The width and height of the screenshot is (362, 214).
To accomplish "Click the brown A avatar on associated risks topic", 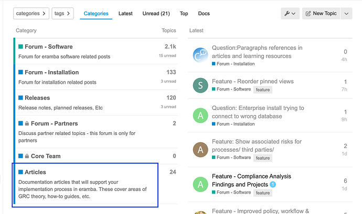I will pyautogui.click(x=200, y=150).
